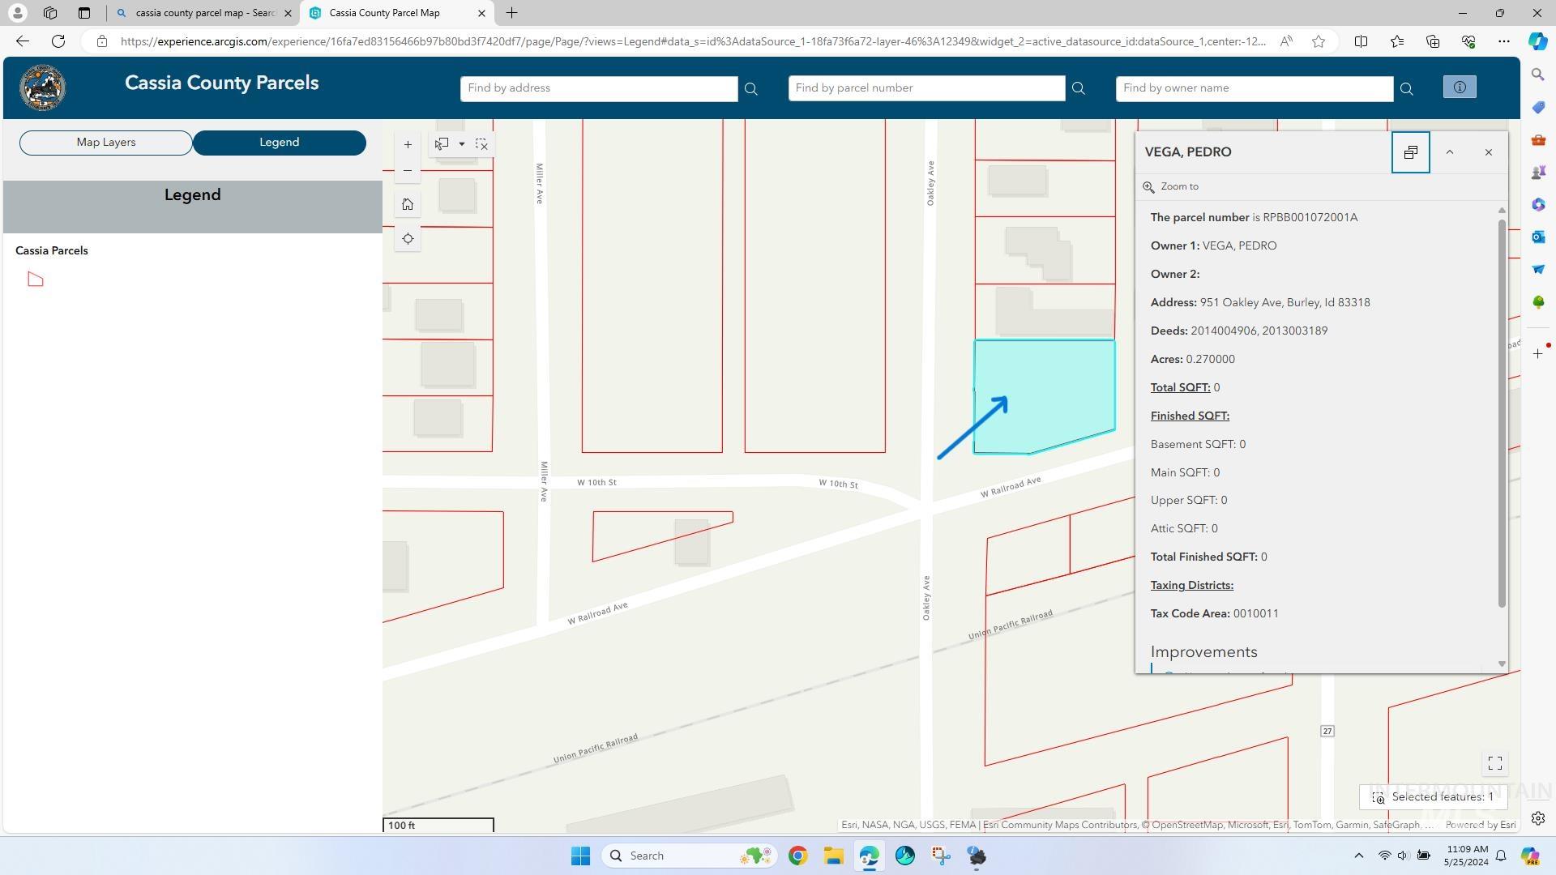Click the find my location crosshair icon
The height and width of the screenshot is (875, 1556).
pyautogui.click(x=408, y=238)
